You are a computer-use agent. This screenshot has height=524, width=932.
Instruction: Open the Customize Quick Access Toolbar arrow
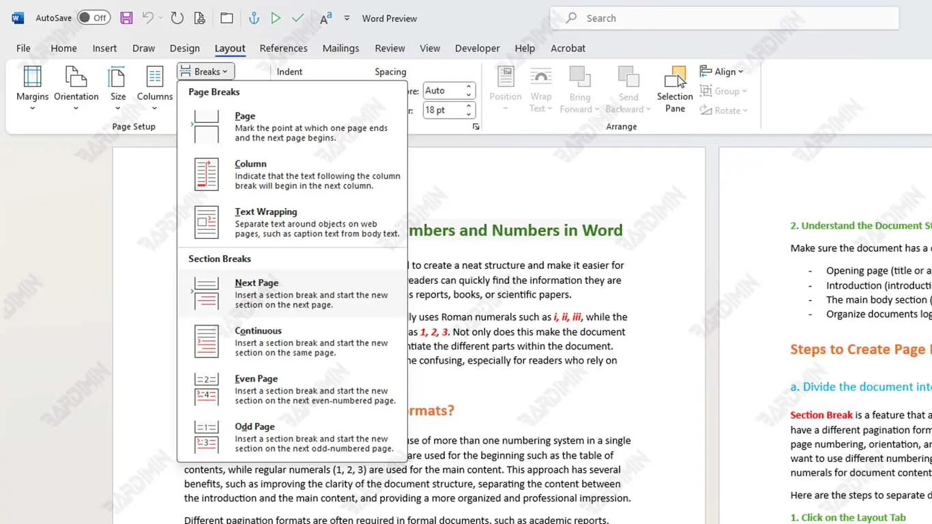coord(347,18)
